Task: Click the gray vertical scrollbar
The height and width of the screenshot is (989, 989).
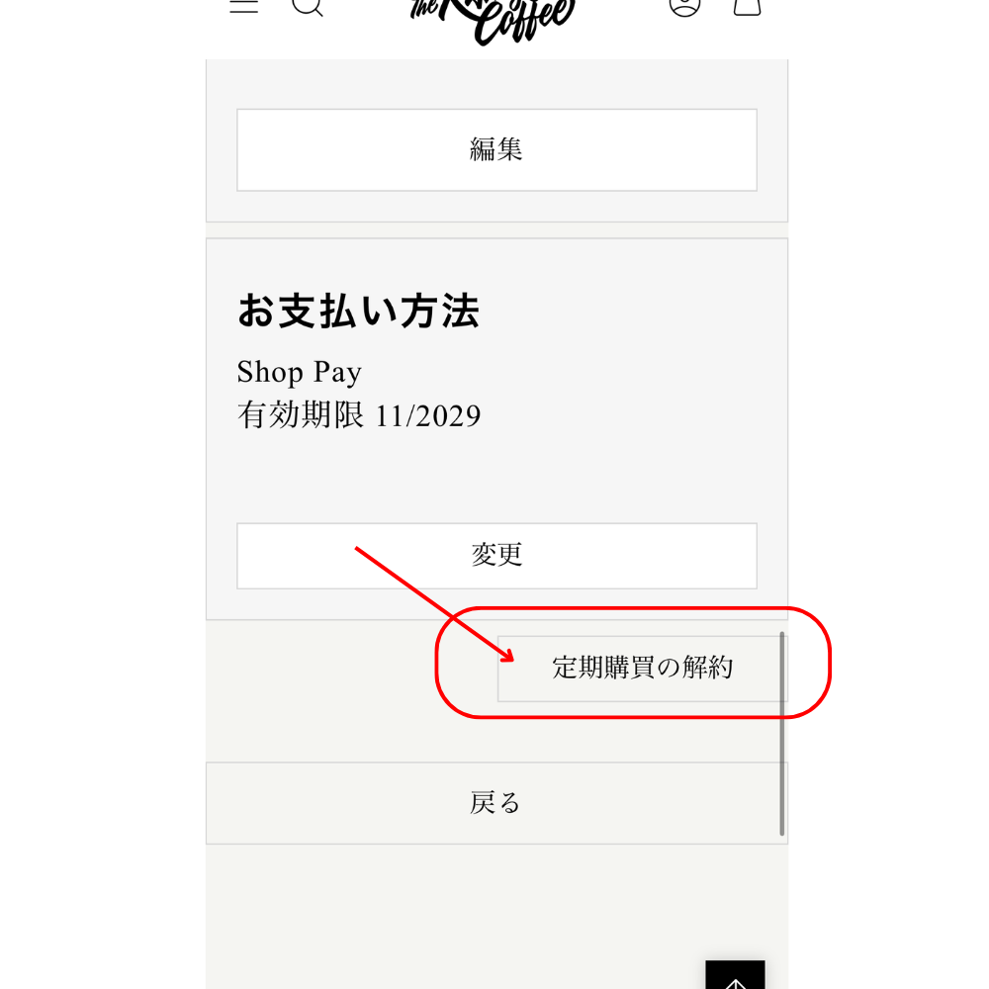Action: [782, 734]
